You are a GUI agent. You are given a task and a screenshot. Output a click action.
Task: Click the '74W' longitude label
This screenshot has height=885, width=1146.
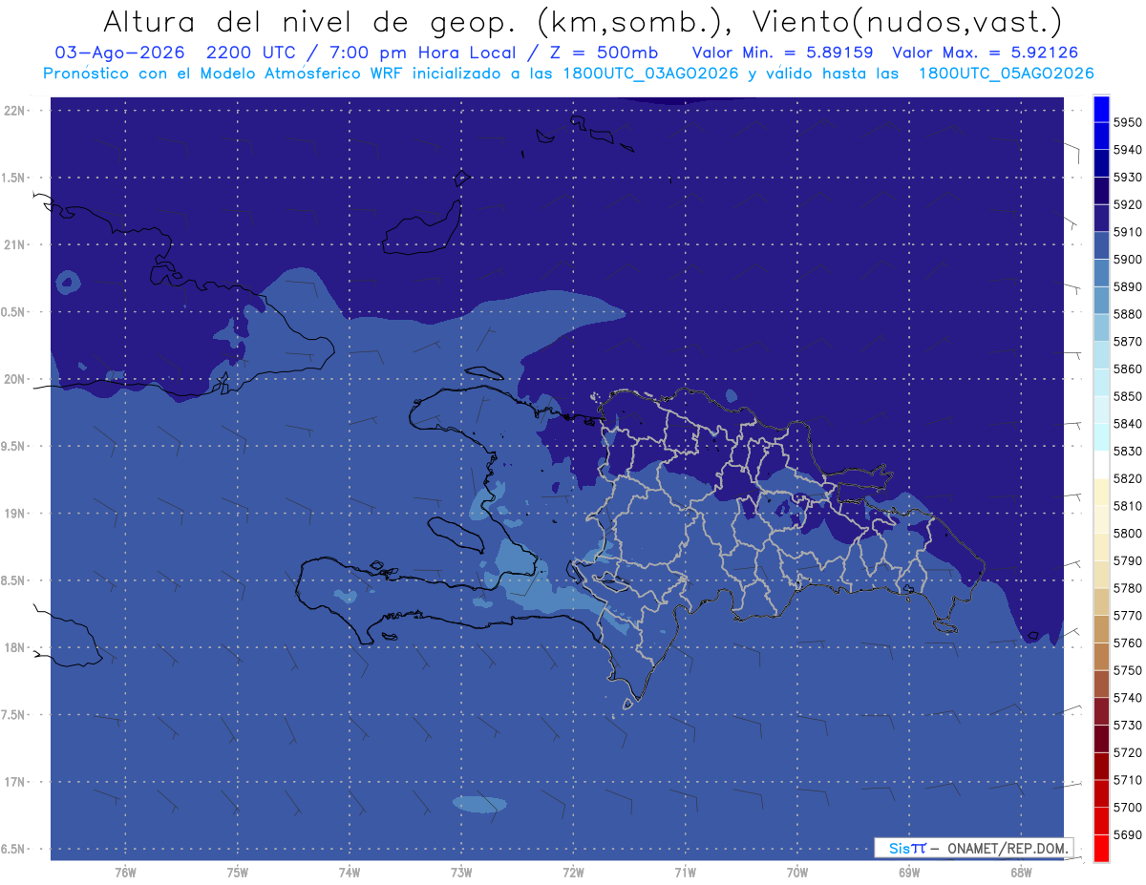pos(349,873)
